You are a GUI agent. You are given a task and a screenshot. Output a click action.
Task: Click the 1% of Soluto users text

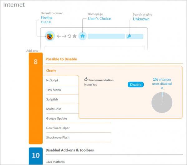coord(162,84)
